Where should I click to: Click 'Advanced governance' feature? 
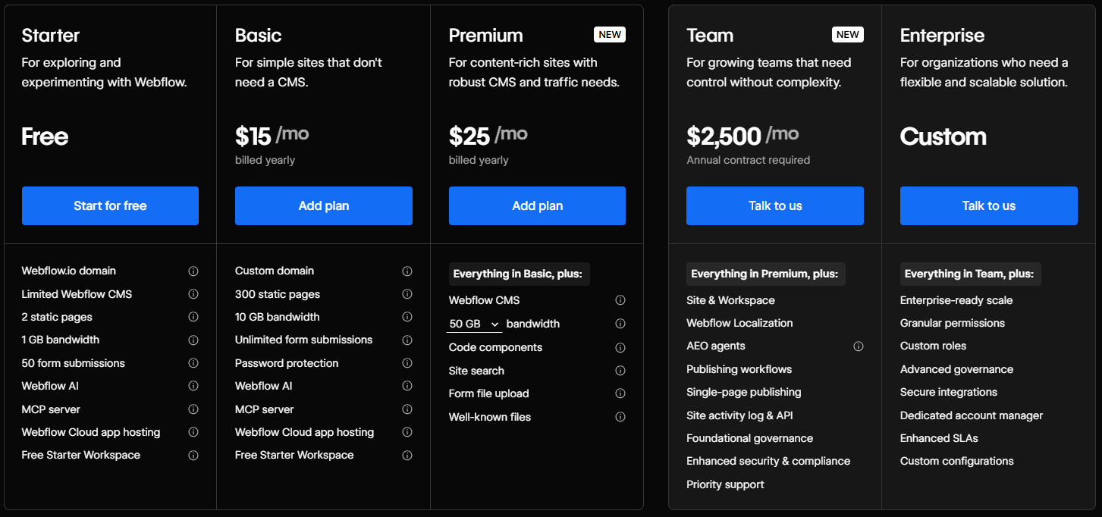pos(957,369)
